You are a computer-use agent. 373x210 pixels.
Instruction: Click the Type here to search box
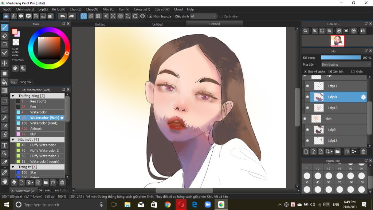tap(59, 205)
